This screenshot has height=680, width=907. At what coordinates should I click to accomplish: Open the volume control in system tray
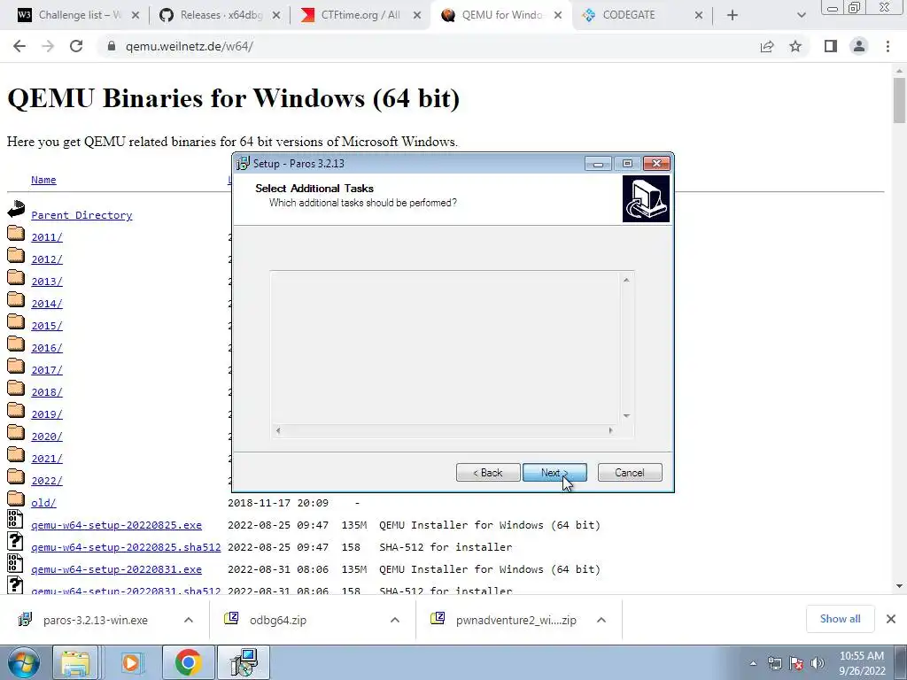click(818, 663)
